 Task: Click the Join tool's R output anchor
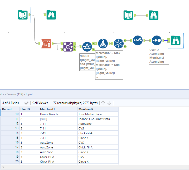(x=74, y=49)
